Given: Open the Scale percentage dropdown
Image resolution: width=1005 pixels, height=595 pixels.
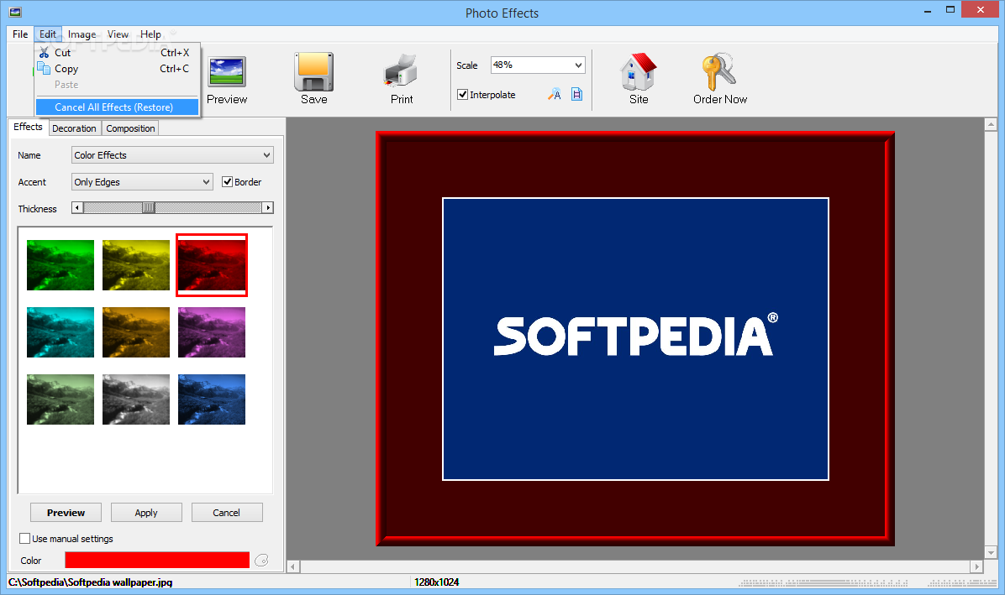Looking at the screenshot, I should click(538, 65).
